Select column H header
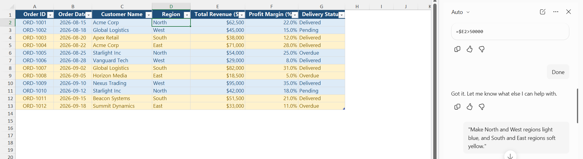 [357, 6]
